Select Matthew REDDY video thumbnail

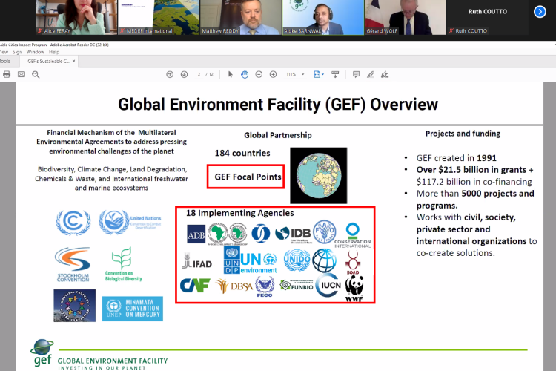[241, 17]
